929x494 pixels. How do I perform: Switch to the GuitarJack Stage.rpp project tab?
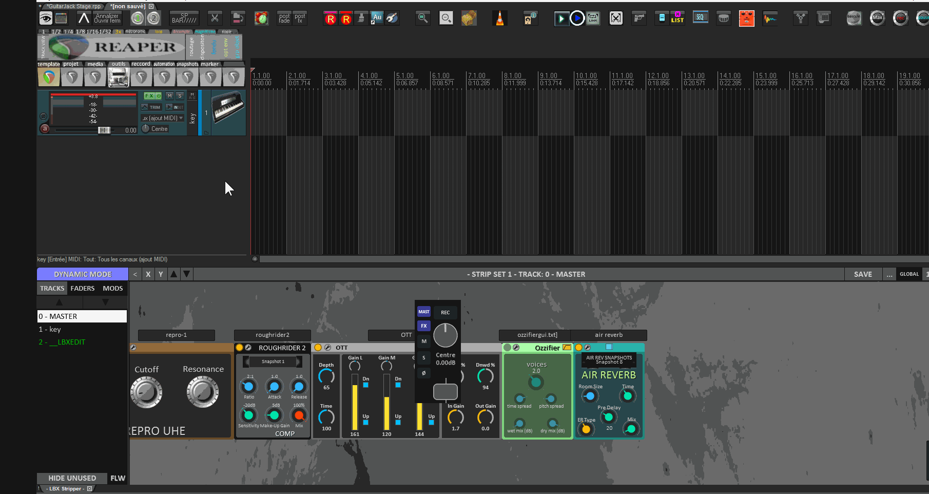point(73,6)
